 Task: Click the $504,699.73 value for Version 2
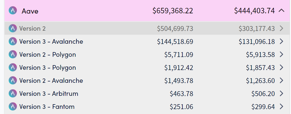[x=175, y=28]
